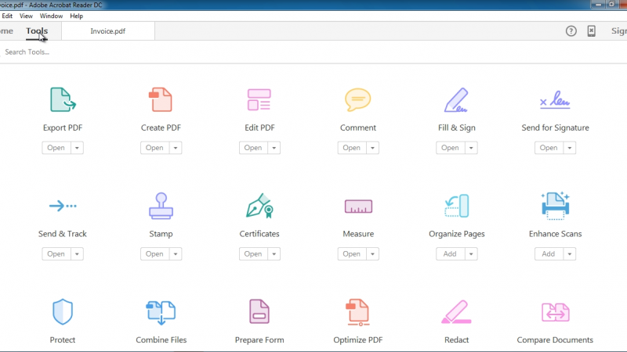This screenshot has width=627, height=352.
Task: Click the Open button under Stamp
Action: 154,254
